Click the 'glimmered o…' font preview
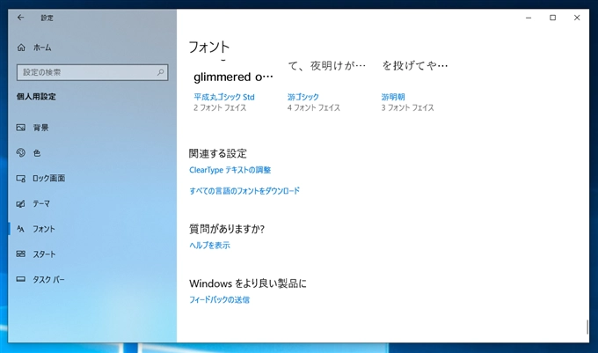 click(x=233, y=77)
